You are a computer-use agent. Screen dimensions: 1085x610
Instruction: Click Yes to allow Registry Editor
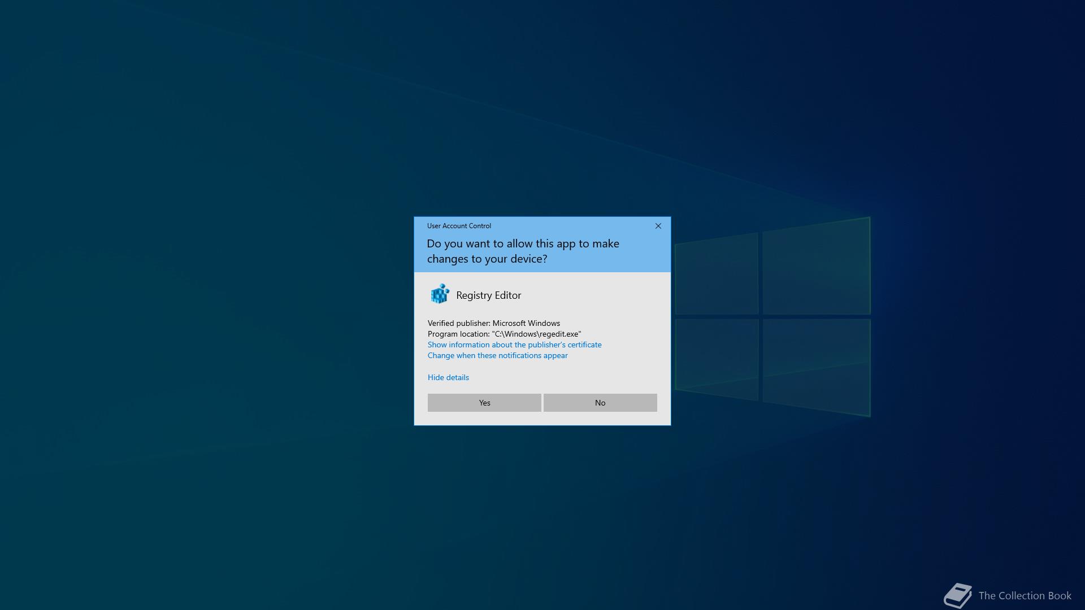[x=484, y=403]
